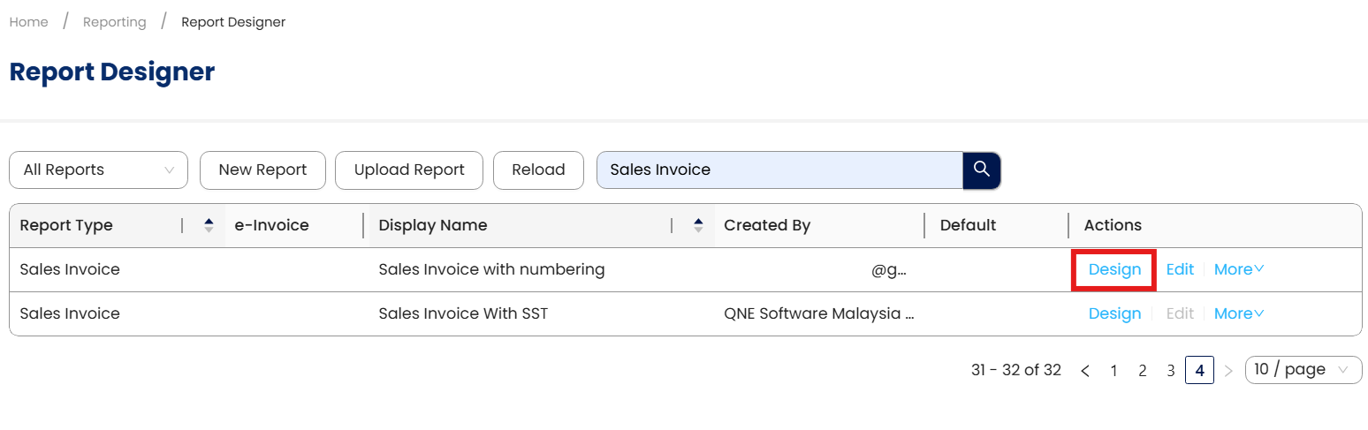Open Reporting from the breadcrumb trail
Image resolution: width=1368 pixels, height=430 pixels.
115,22
